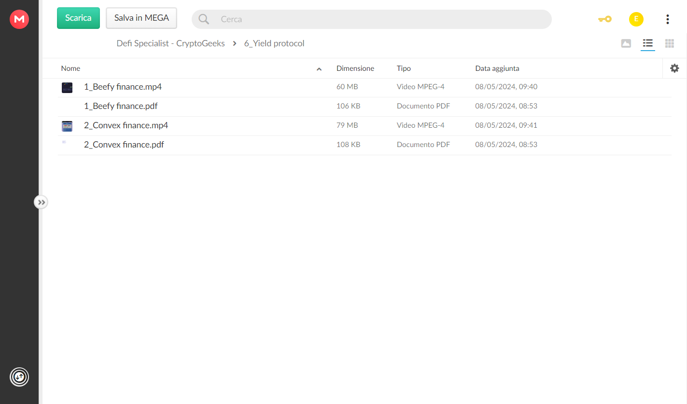Switch to thumbnail grid view
This screenshot has height=404, width=687.
(x=669, y=43)
